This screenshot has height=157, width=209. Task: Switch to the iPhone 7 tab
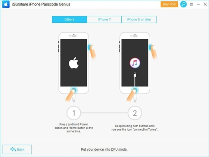coord(104,19)
